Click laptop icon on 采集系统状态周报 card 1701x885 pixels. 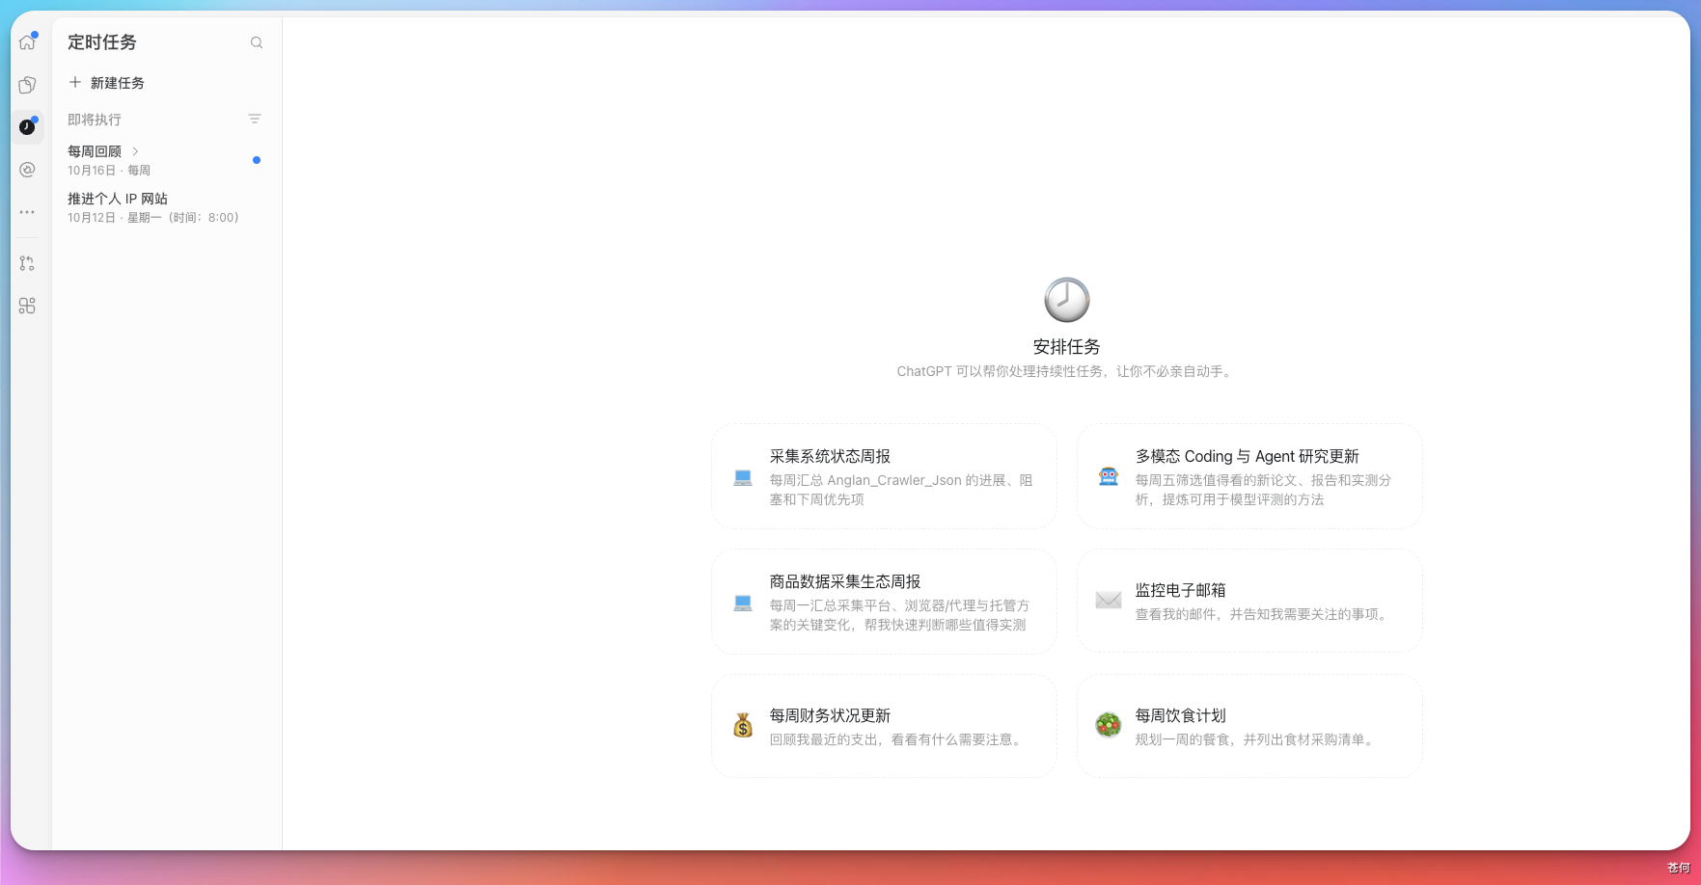[x=742, y=477]
